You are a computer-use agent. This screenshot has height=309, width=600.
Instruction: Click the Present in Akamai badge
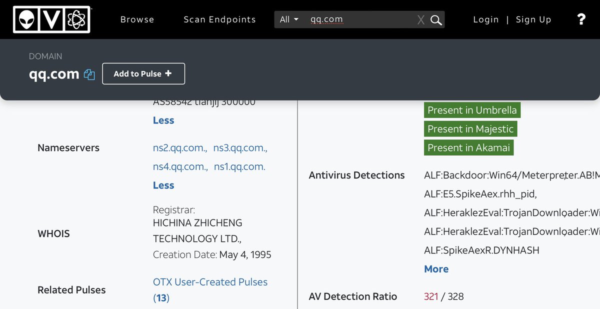[468, 148]
